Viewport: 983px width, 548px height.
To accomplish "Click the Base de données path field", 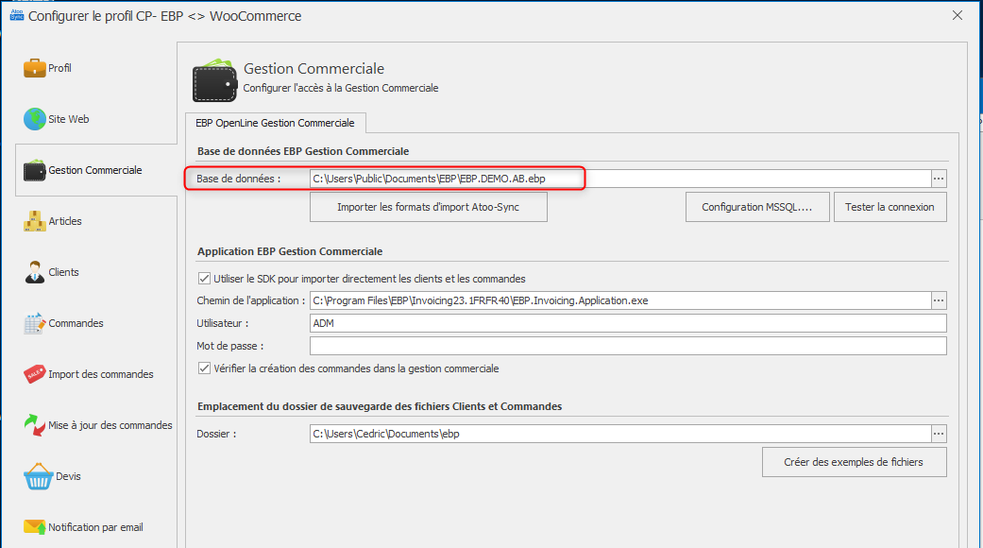I will (620, 179).
